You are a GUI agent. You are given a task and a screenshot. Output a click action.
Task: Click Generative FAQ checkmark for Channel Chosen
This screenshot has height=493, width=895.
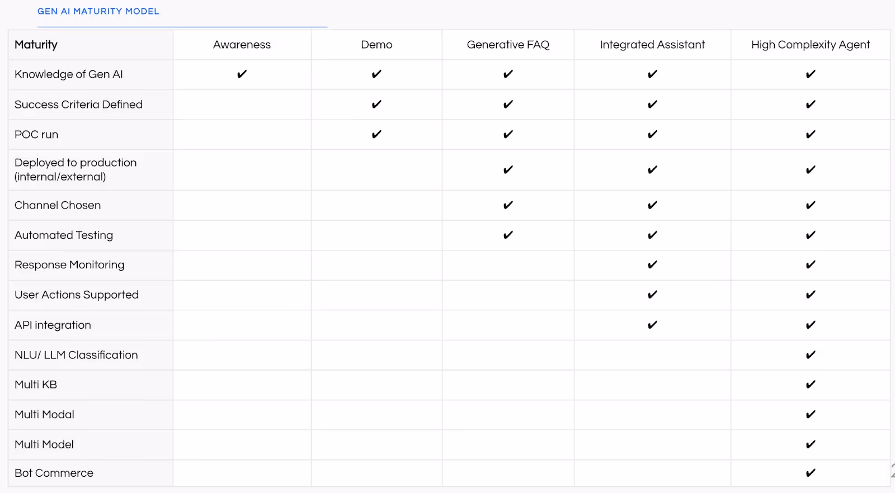508,205
